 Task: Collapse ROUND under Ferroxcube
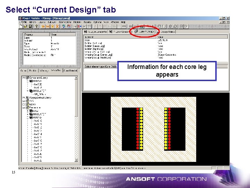pyautogui.click(x=27, y=118)
